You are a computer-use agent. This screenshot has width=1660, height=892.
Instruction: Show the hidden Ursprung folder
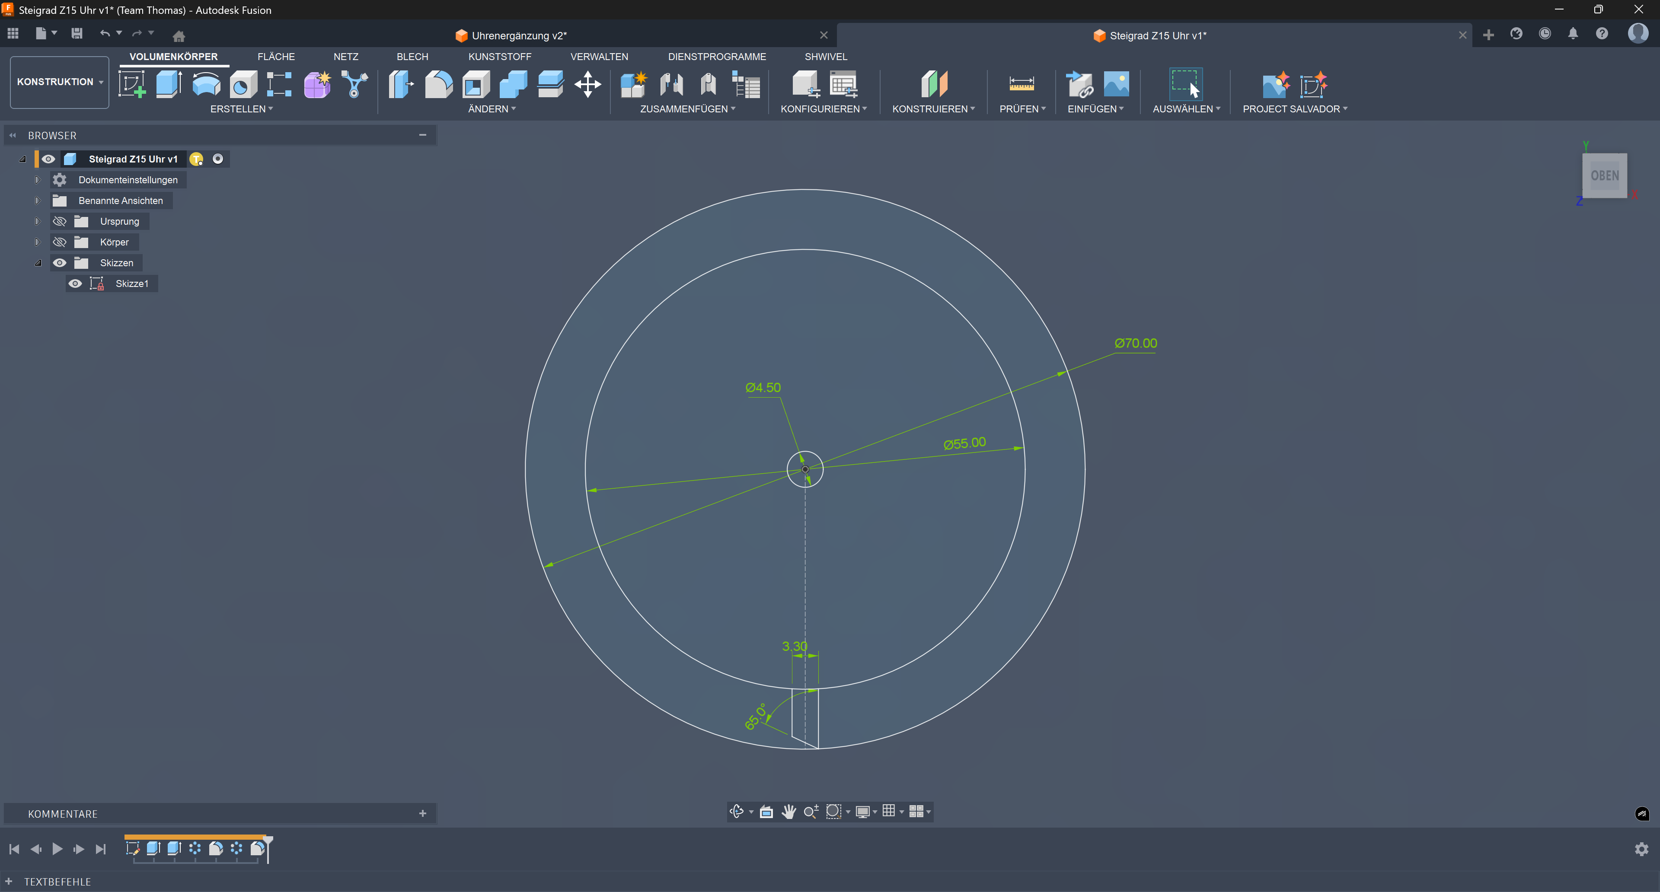tap(59, 222)
